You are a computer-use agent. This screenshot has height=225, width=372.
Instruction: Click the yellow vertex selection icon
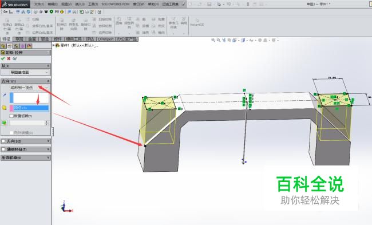point(4,108)
